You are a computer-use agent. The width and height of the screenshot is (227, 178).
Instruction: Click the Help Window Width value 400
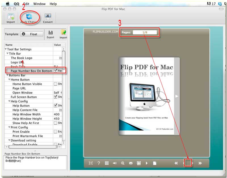point(56,114)
